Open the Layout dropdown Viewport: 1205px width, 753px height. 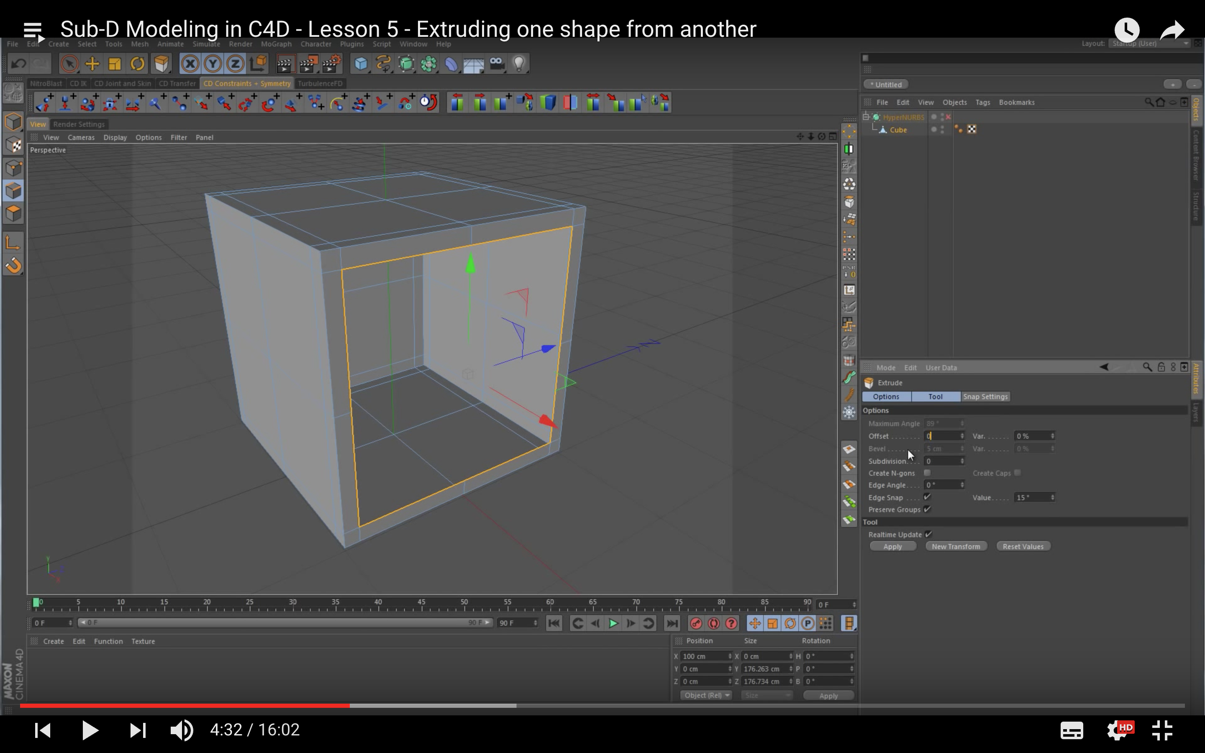point(1150,44)
